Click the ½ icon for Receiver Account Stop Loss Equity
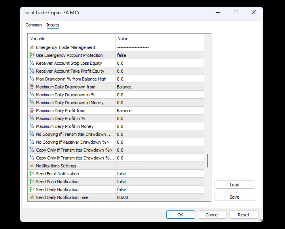 click(x=32, y=63)
